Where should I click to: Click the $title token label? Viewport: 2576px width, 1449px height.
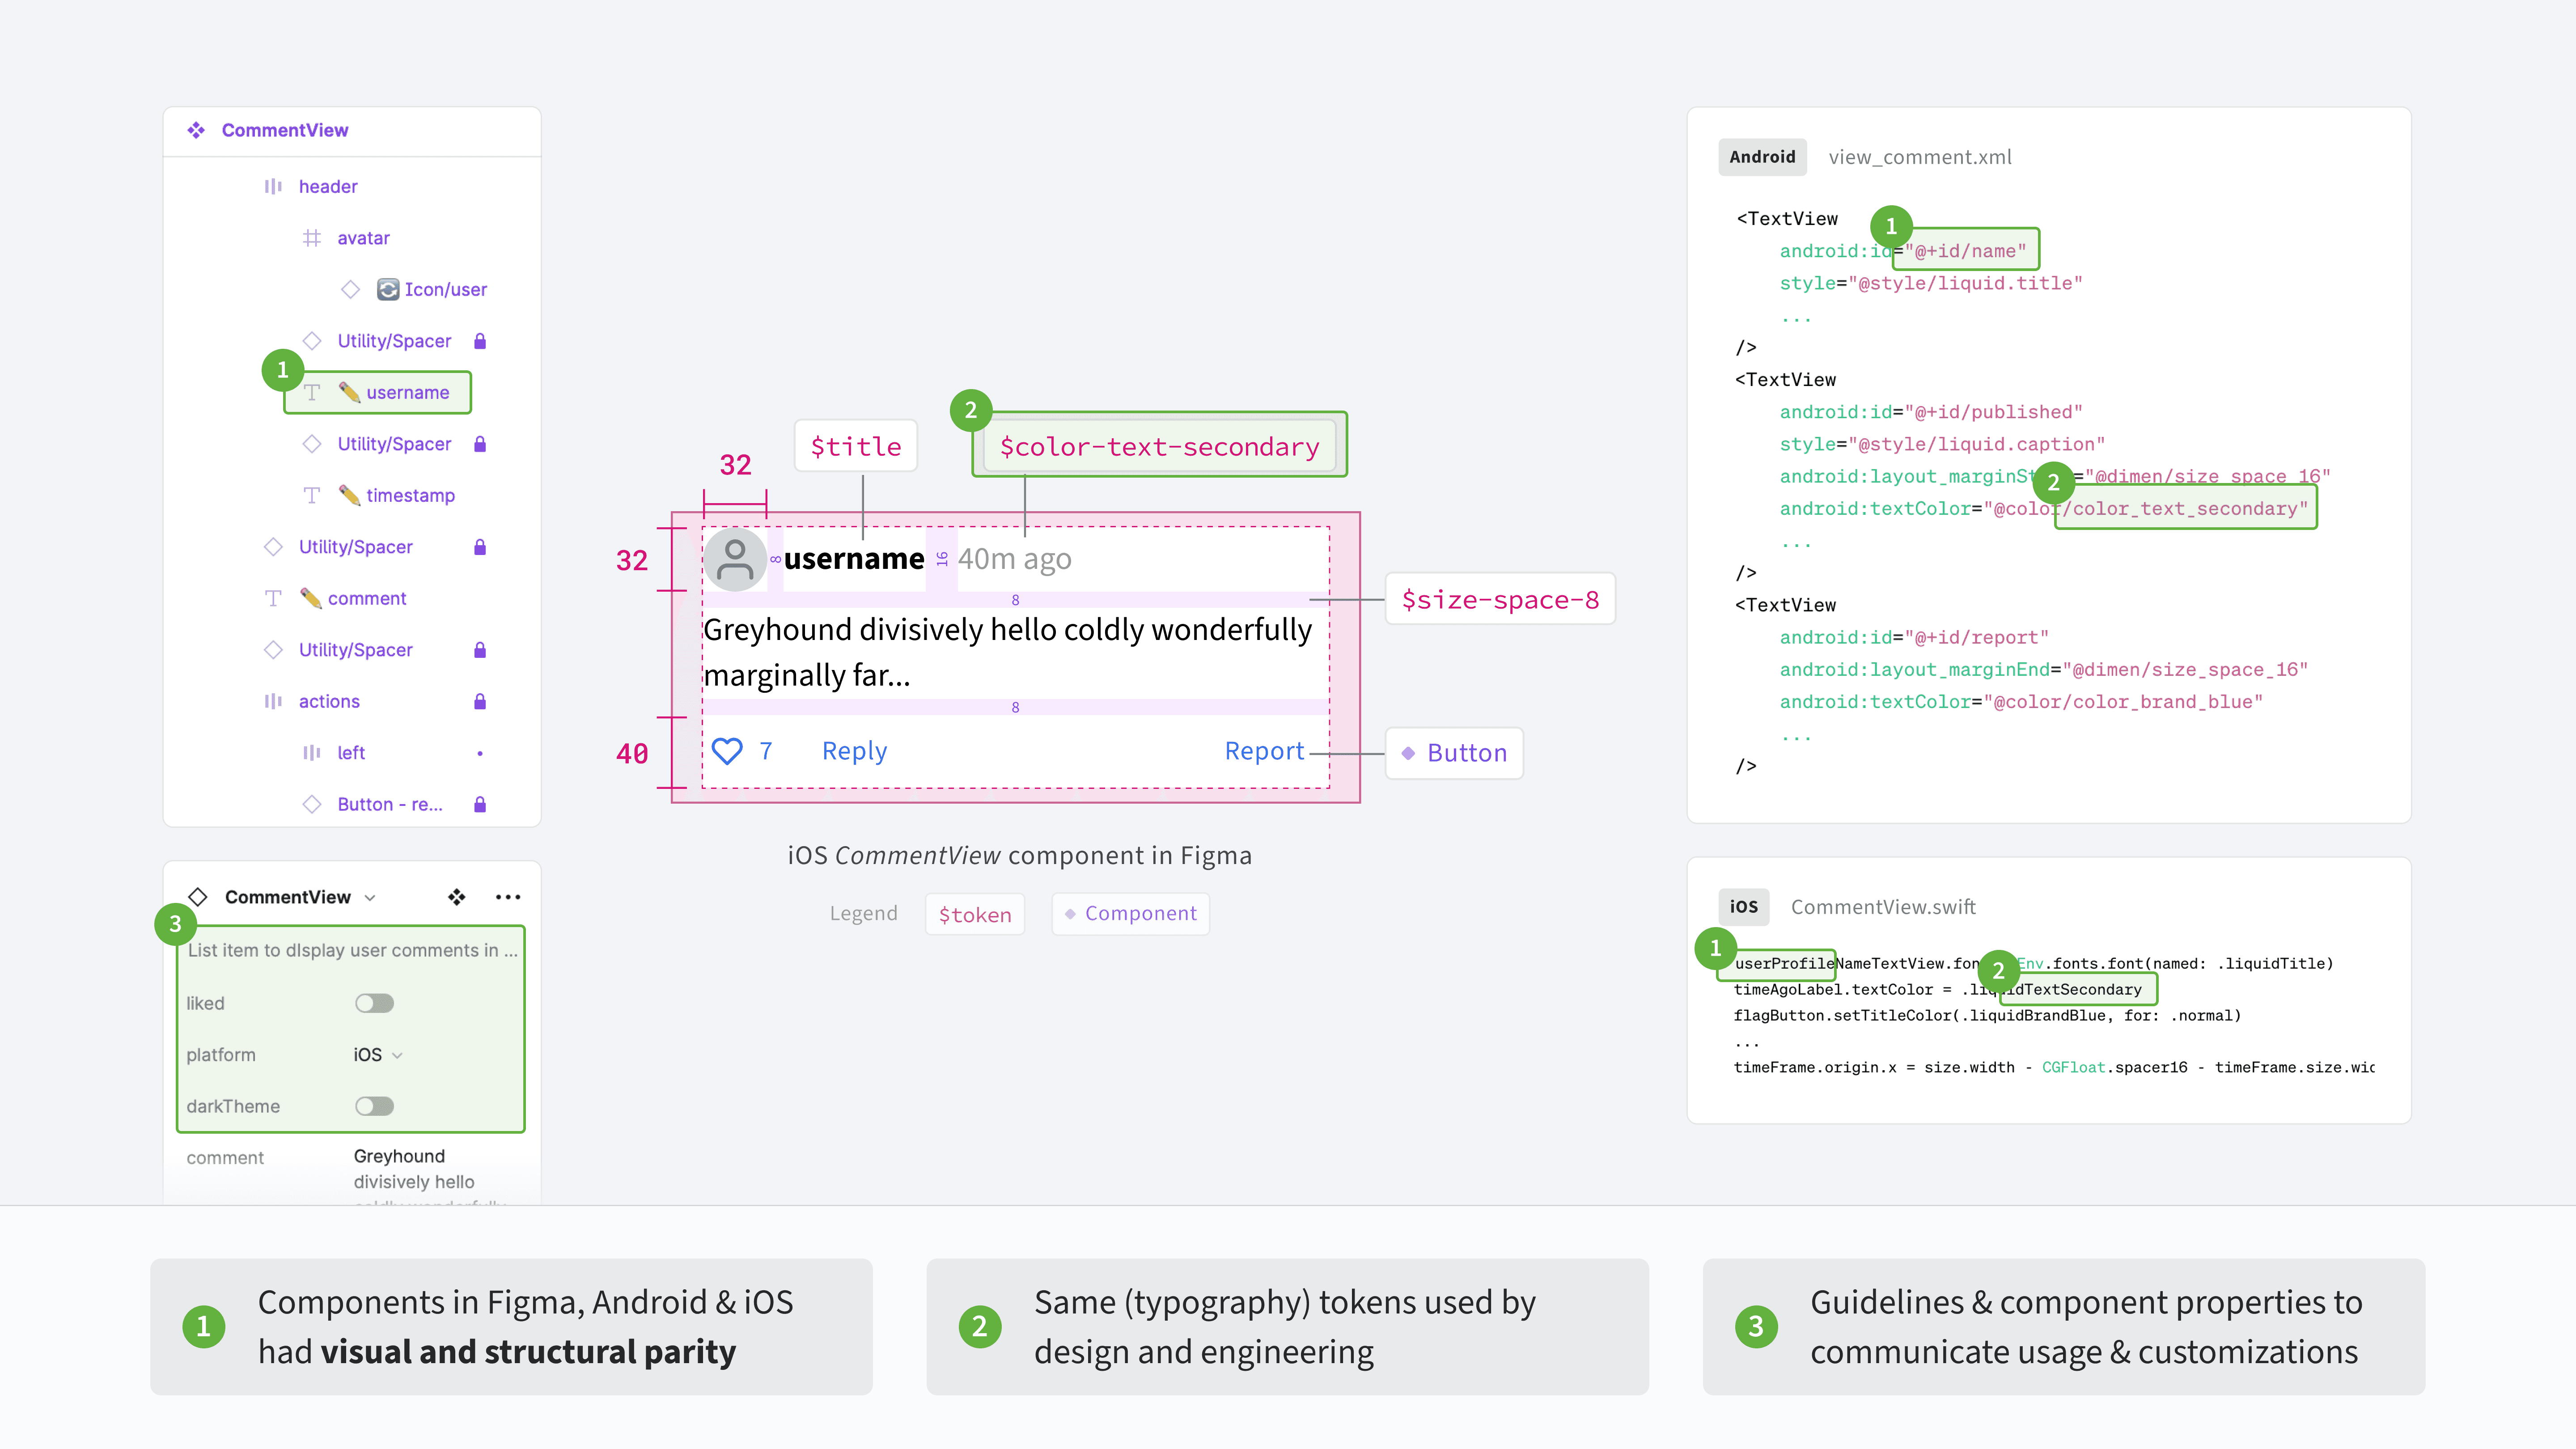[856, 446]
